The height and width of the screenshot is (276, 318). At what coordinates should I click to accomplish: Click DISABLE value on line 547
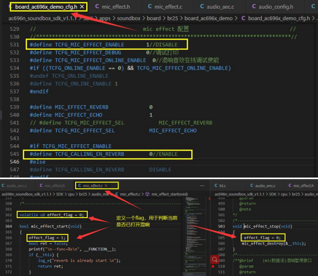(x=160, y=169)
